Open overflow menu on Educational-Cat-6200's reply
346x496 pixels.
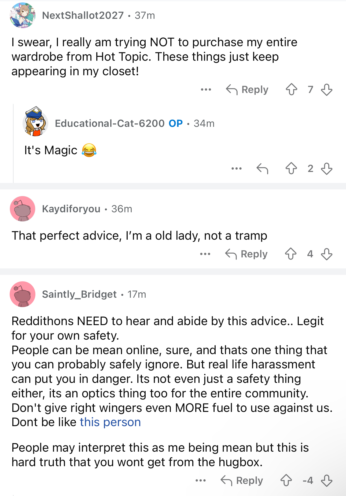(237, 168)
